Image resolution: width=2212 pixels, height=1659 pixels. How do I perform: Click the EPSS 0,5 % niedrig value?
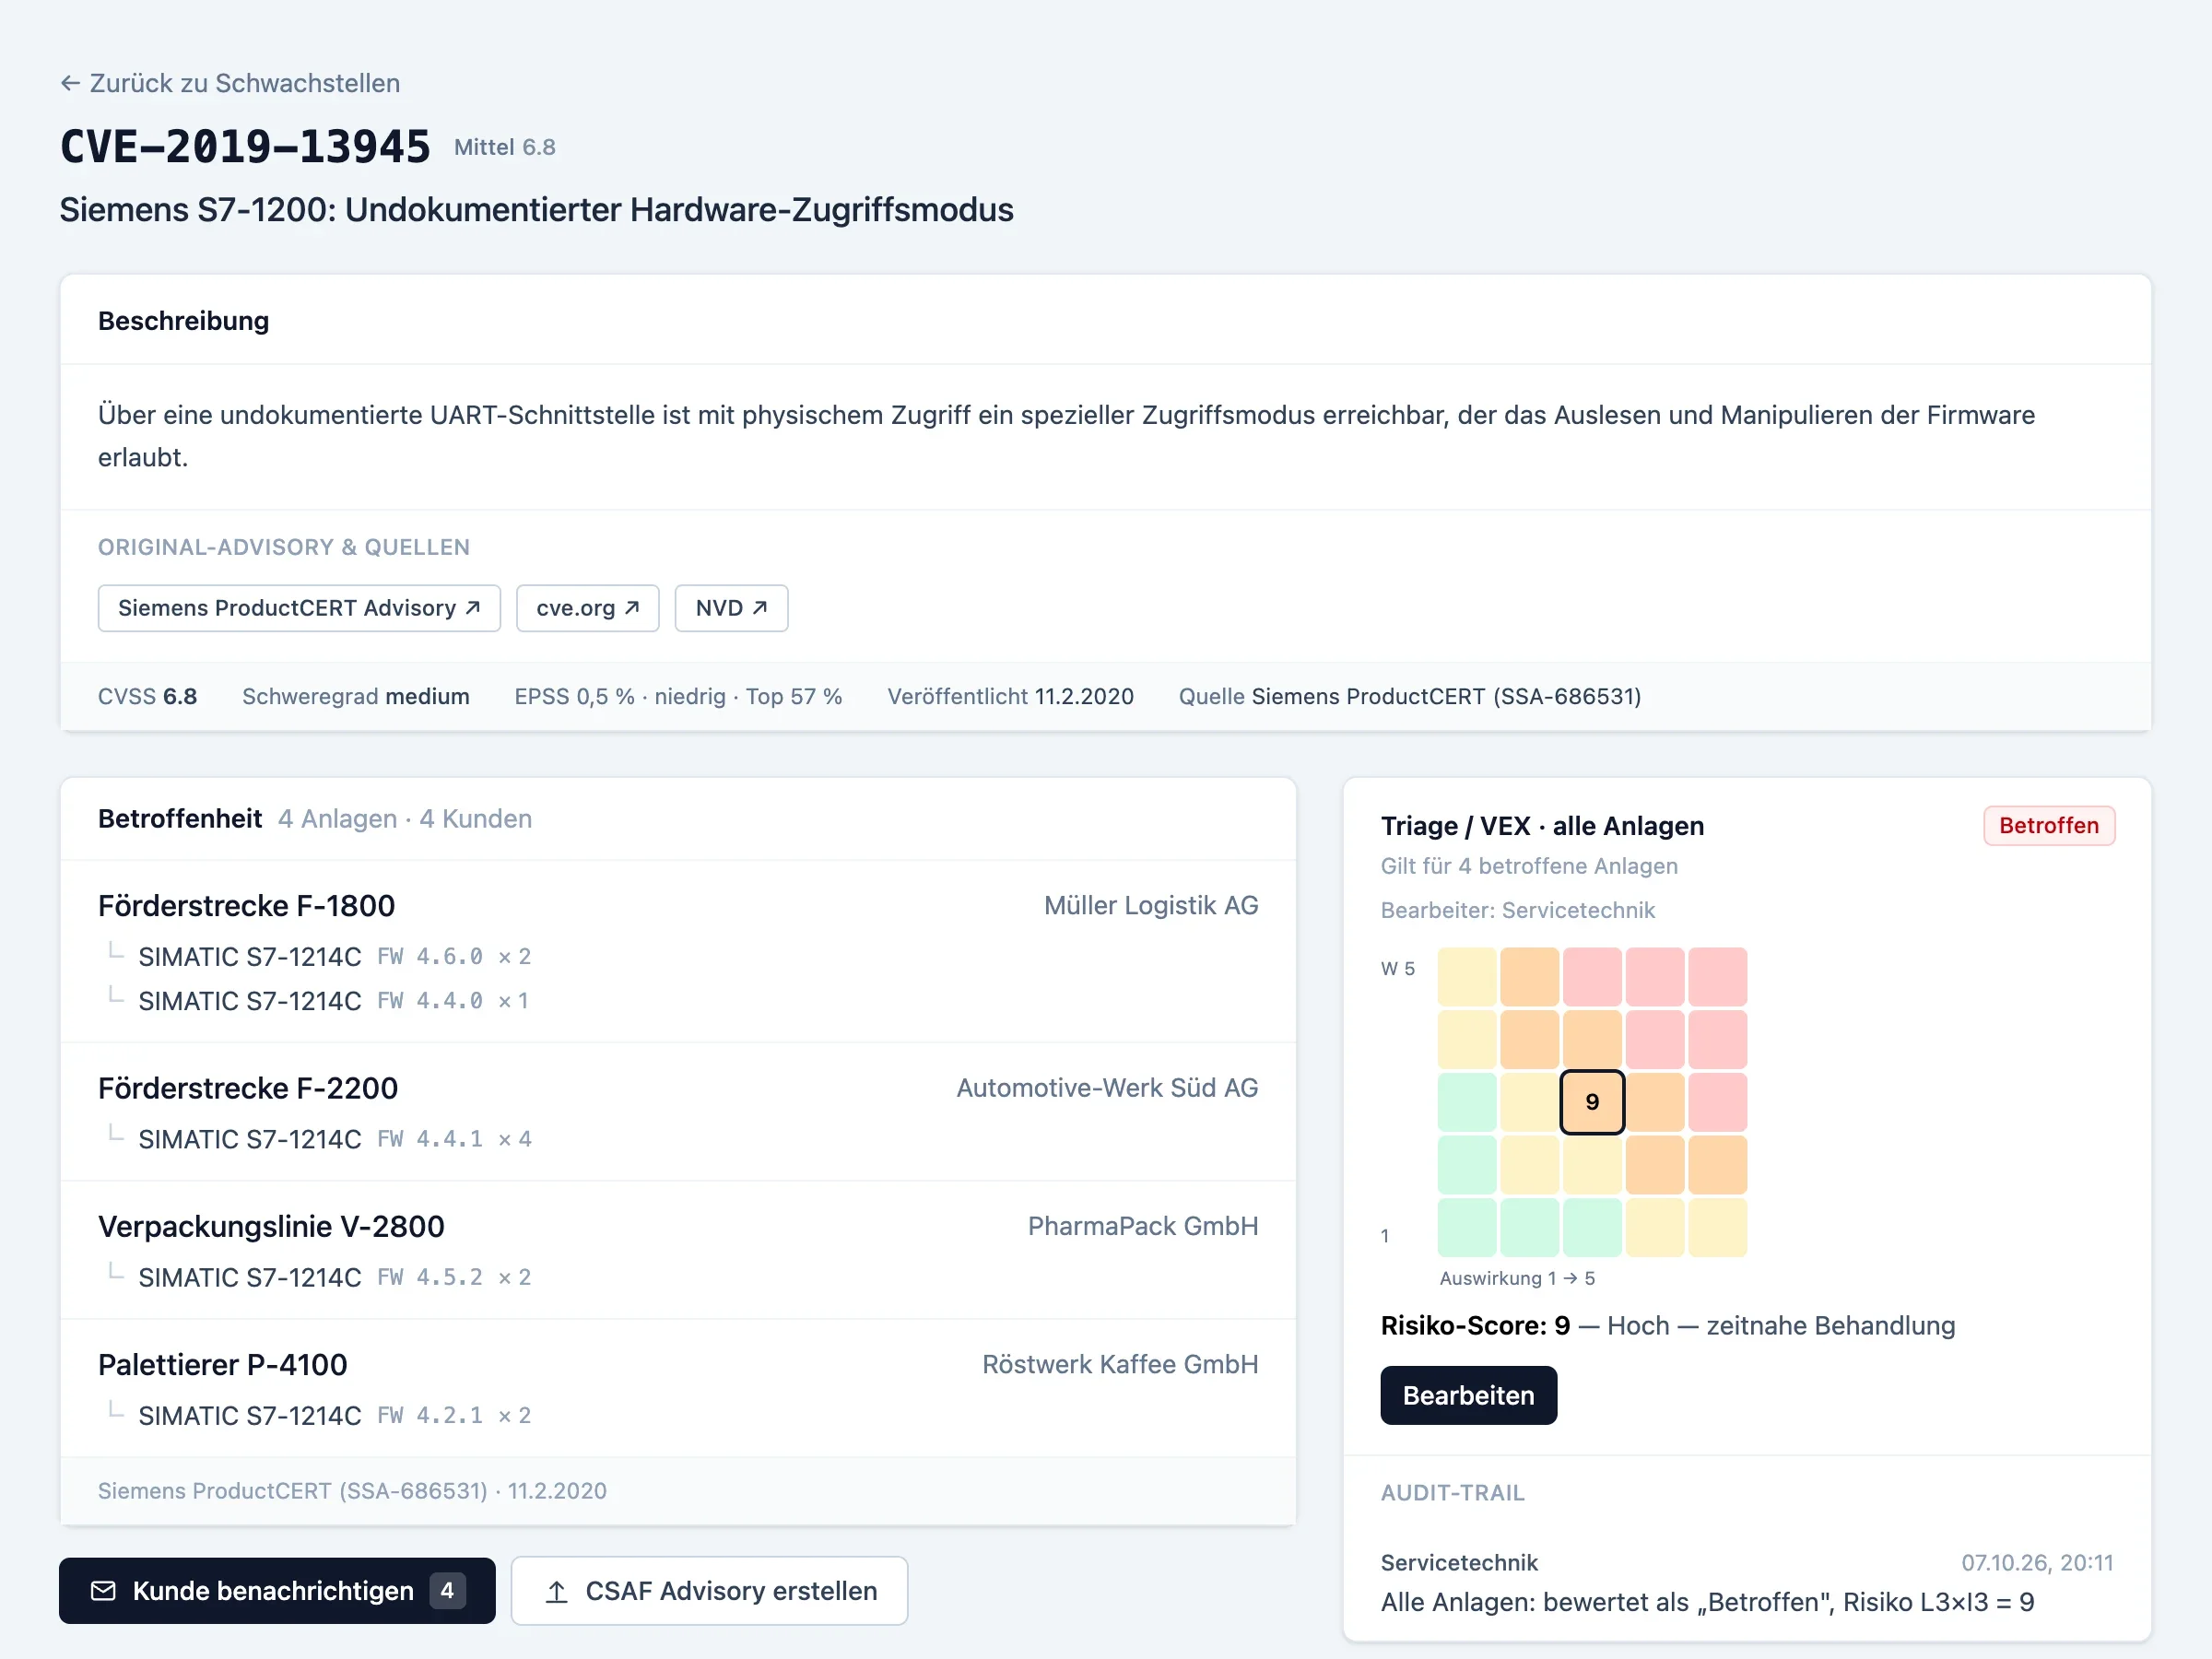pyautogui.click(x=678, y=696)
